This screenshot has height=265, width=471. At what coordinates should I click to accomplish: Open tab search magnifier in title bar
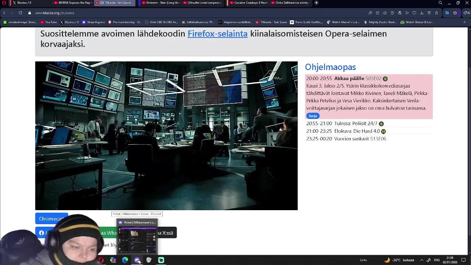click(440, 3)
